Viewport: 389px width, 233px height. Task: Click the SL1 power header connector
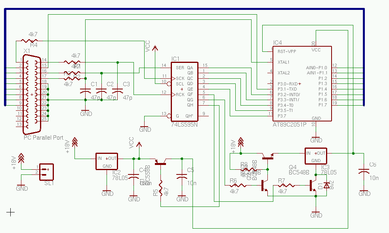point(46,172)
